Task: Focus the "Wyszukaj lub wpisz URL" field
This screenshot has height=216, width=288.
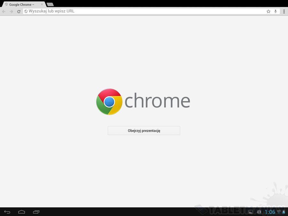Action: [145, 11]
